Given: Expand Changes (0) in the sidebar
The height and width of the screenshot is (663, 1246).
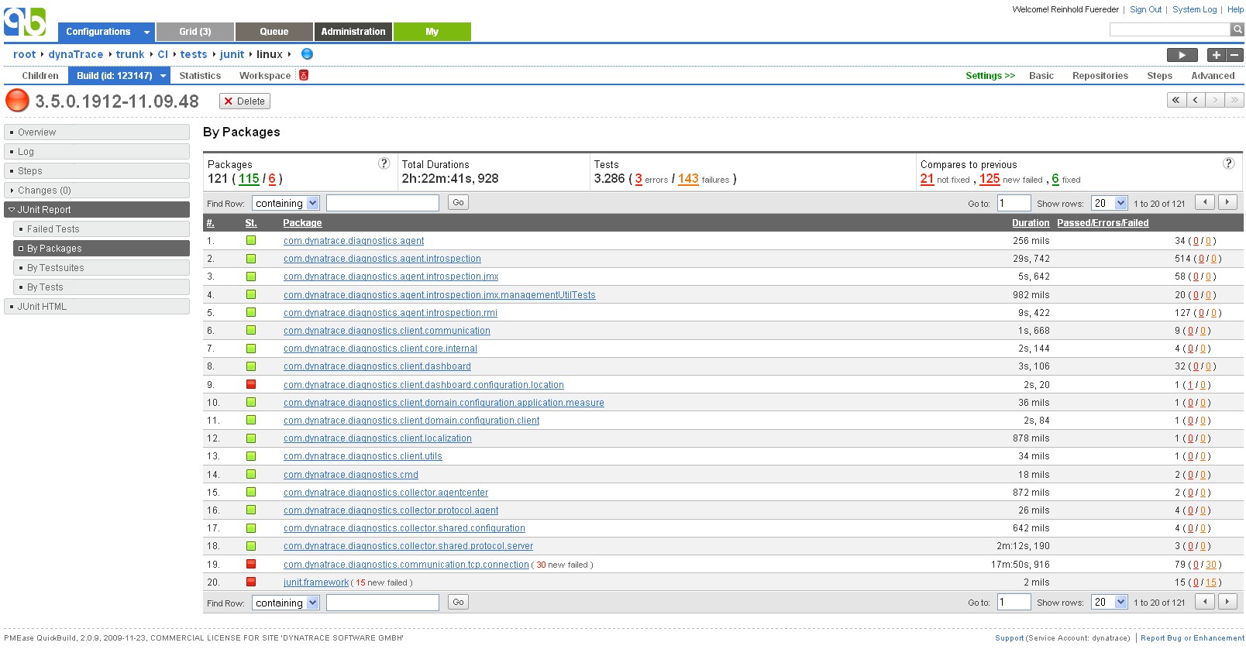Looking at the screenshot, I should [x=12, y=191].
